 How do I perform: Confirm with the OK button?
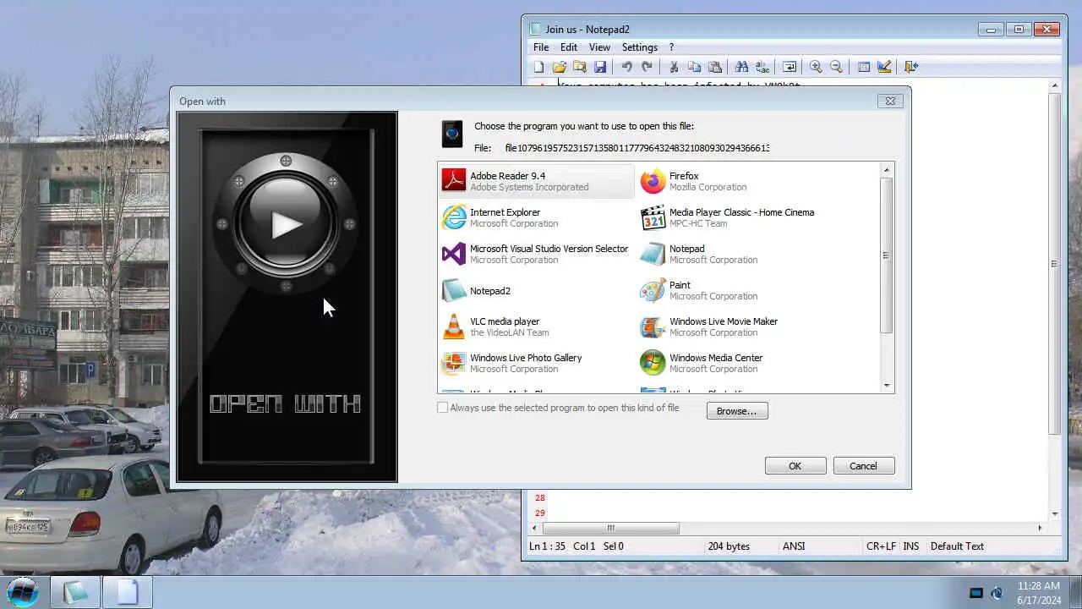tap(795, 466)
